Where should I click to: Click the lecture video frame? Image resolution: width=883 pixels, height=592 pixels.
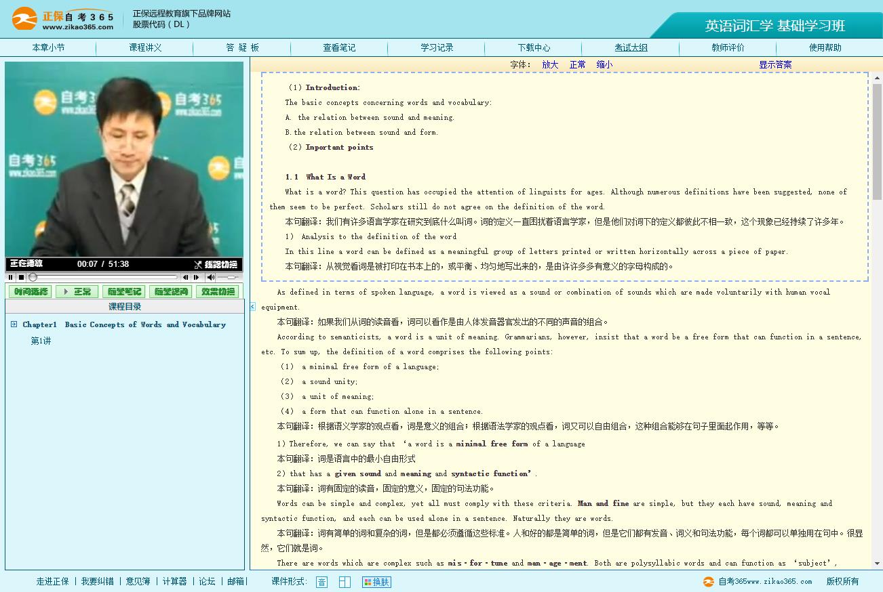click(124, 160)
